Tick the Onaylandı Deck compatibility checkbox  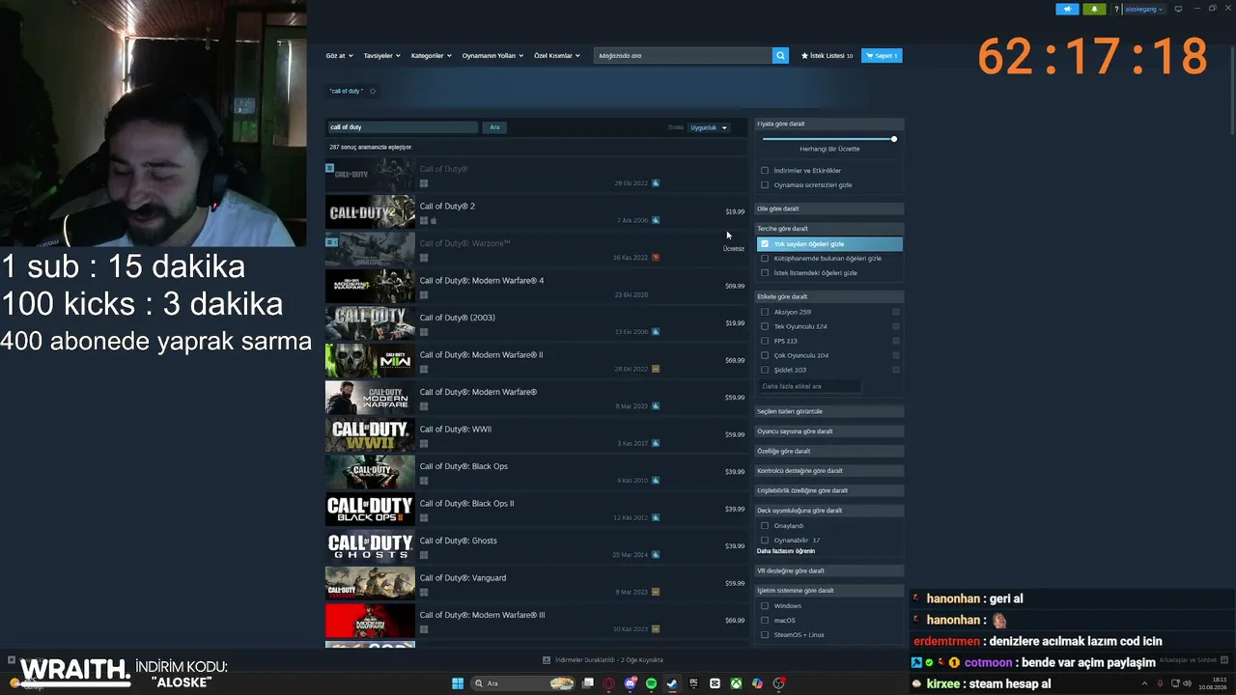(x=765, y=526)
